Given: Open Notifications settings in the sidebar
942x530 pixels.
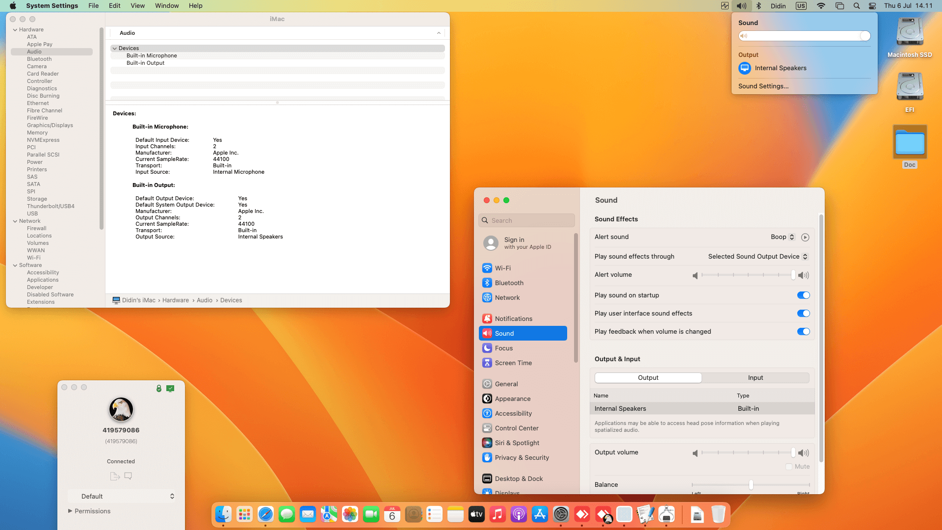Looking at the screenshot, I should coord(514,318).
